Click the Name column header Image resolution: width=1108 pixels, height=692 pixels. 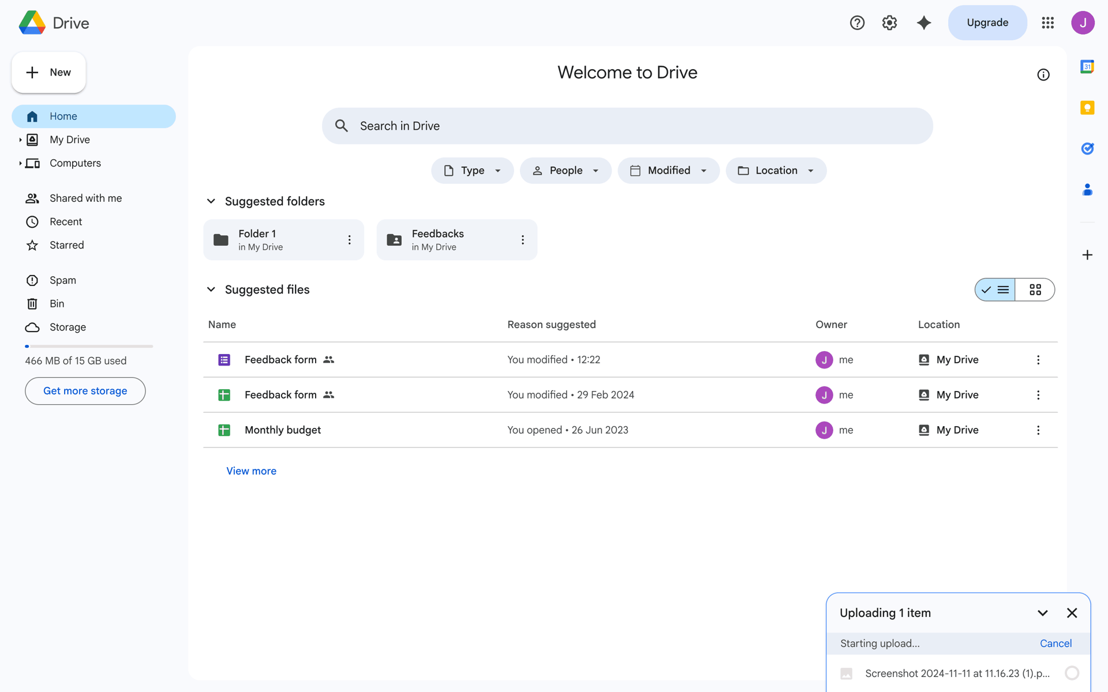pos(222,325)
